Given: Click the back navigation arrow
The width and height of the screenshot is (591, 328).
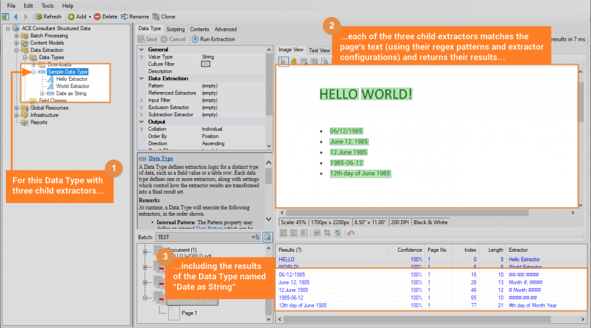Looking at the screenshot, I should click(x=16, y=16).
